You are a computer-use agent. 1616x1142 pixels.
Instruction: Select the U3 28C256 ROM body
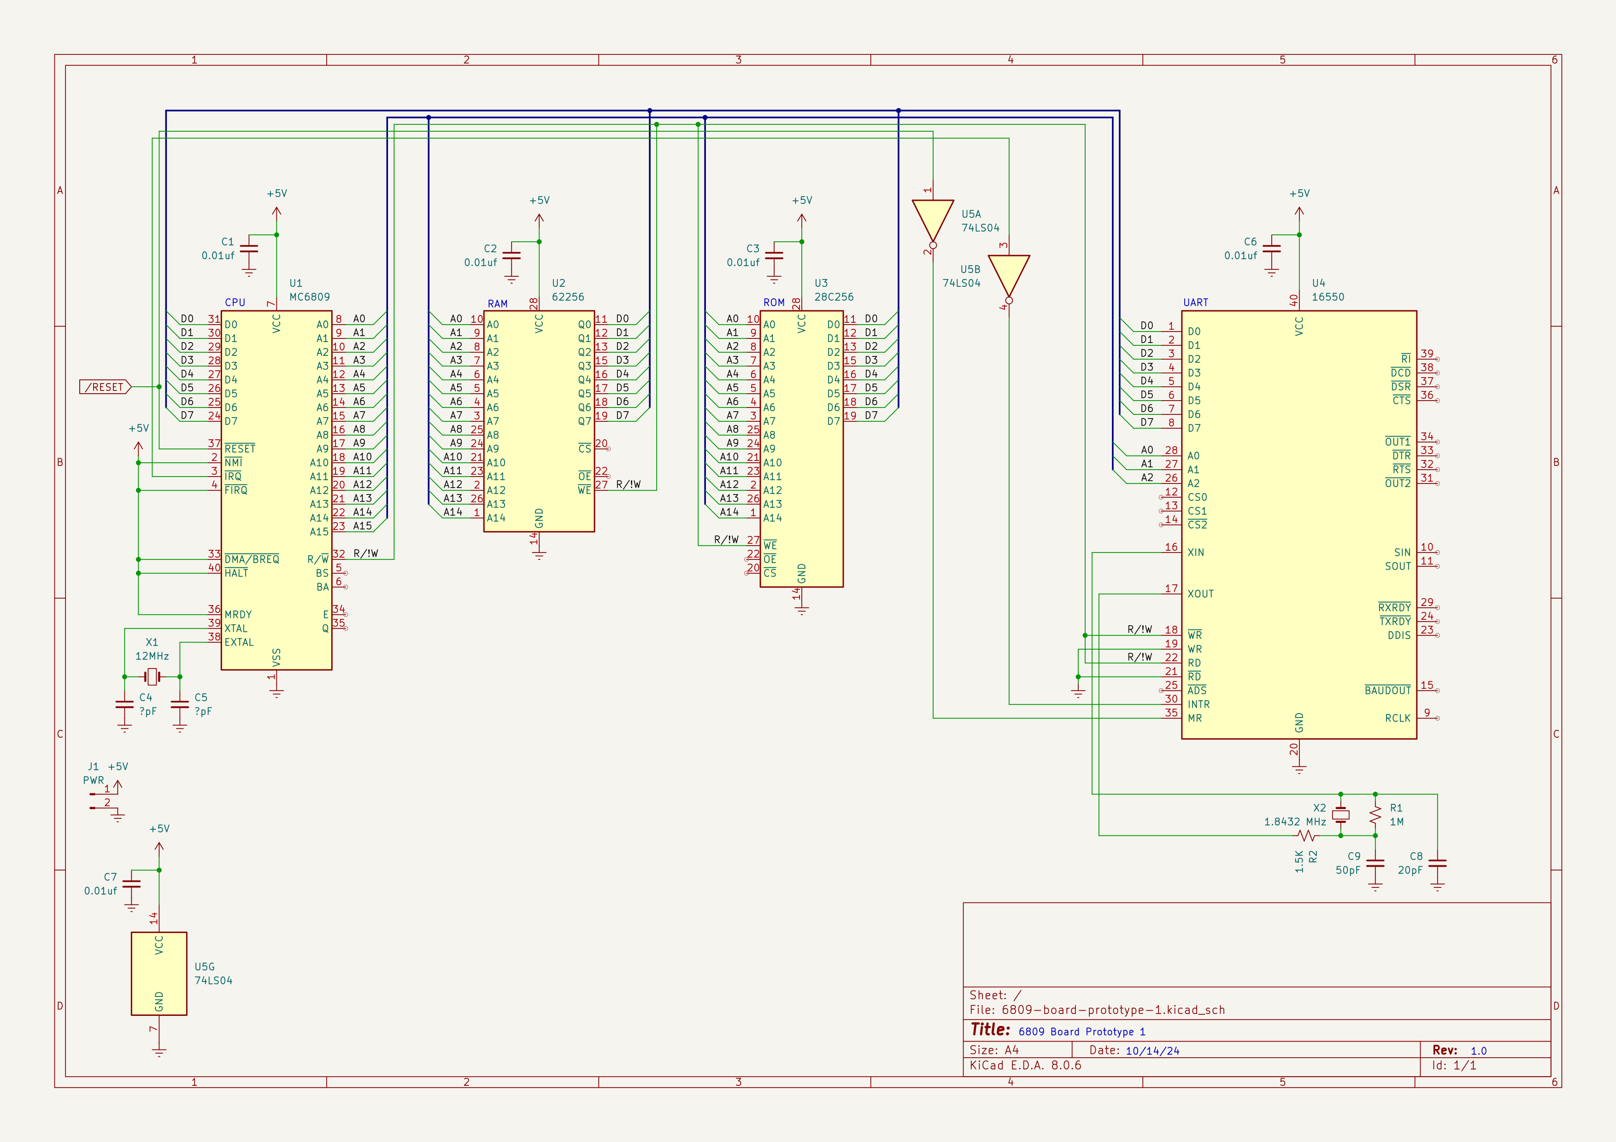801,450
